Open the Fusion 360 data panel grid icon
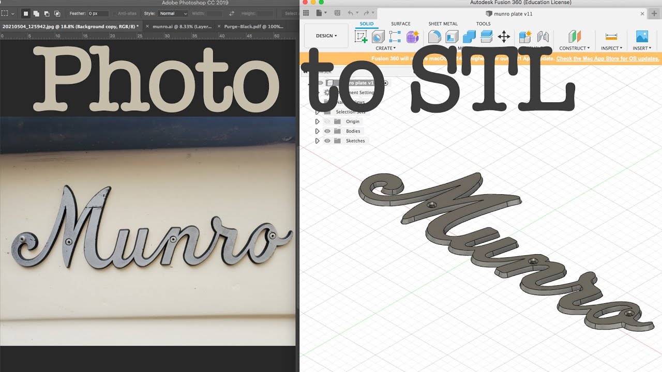The height and width of the screenshot is (372, 662). point(306,13)
